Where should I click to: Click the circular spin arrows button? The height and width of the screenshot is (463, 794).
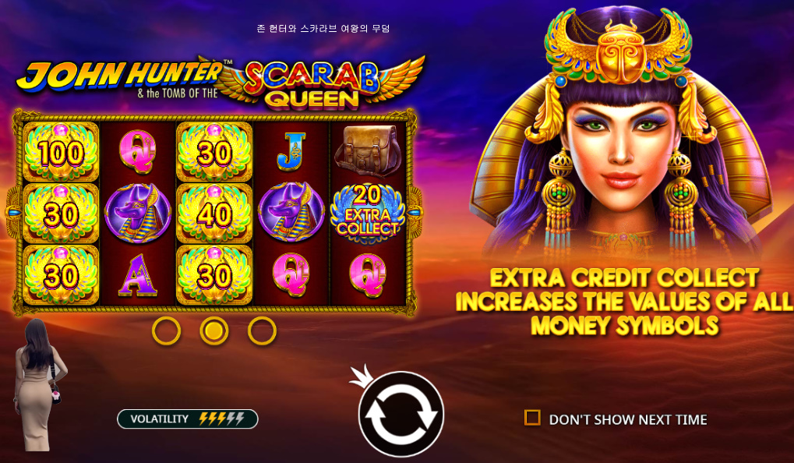(x=401, y=414)
